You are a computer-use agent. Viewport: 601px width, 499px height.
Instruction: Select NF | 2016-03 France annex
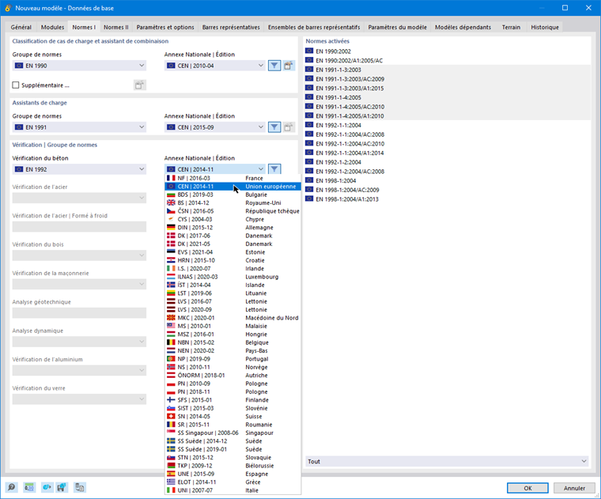[x=233, y=178]
